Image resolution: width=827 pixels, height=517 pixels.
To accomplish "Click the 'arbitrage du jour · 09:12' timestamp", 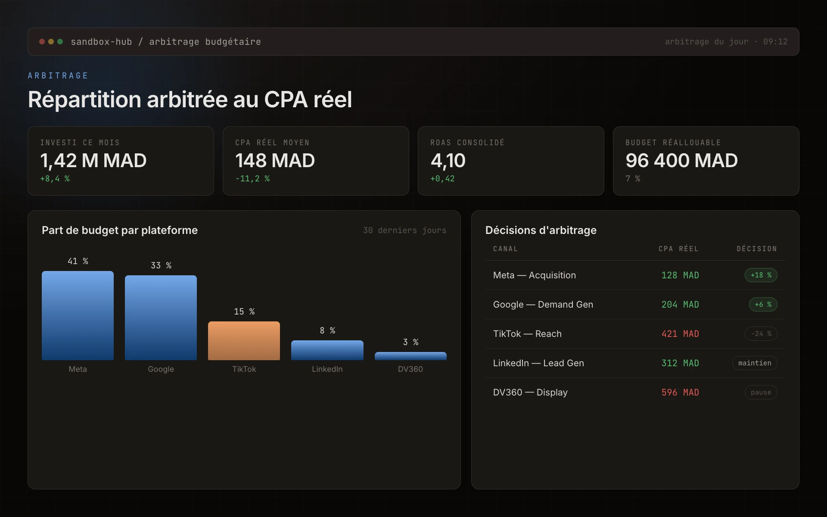I will (x=726, y=42).
